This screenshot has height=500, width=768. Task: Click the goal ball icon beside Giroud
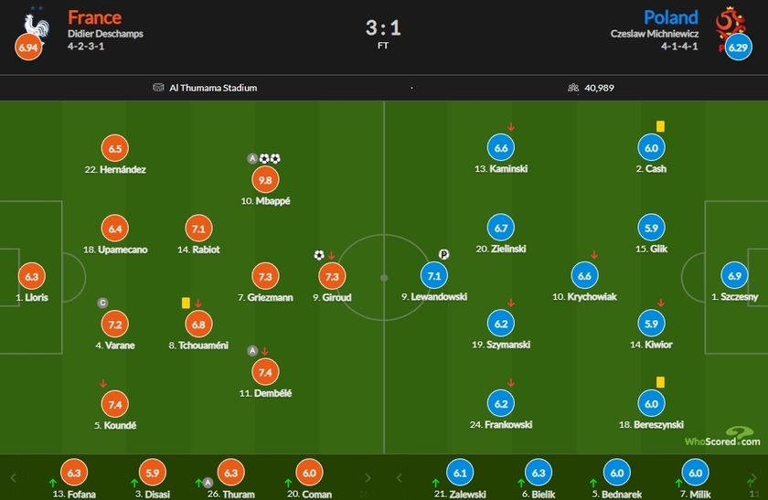pyautogui.click(x=318, y=255)
